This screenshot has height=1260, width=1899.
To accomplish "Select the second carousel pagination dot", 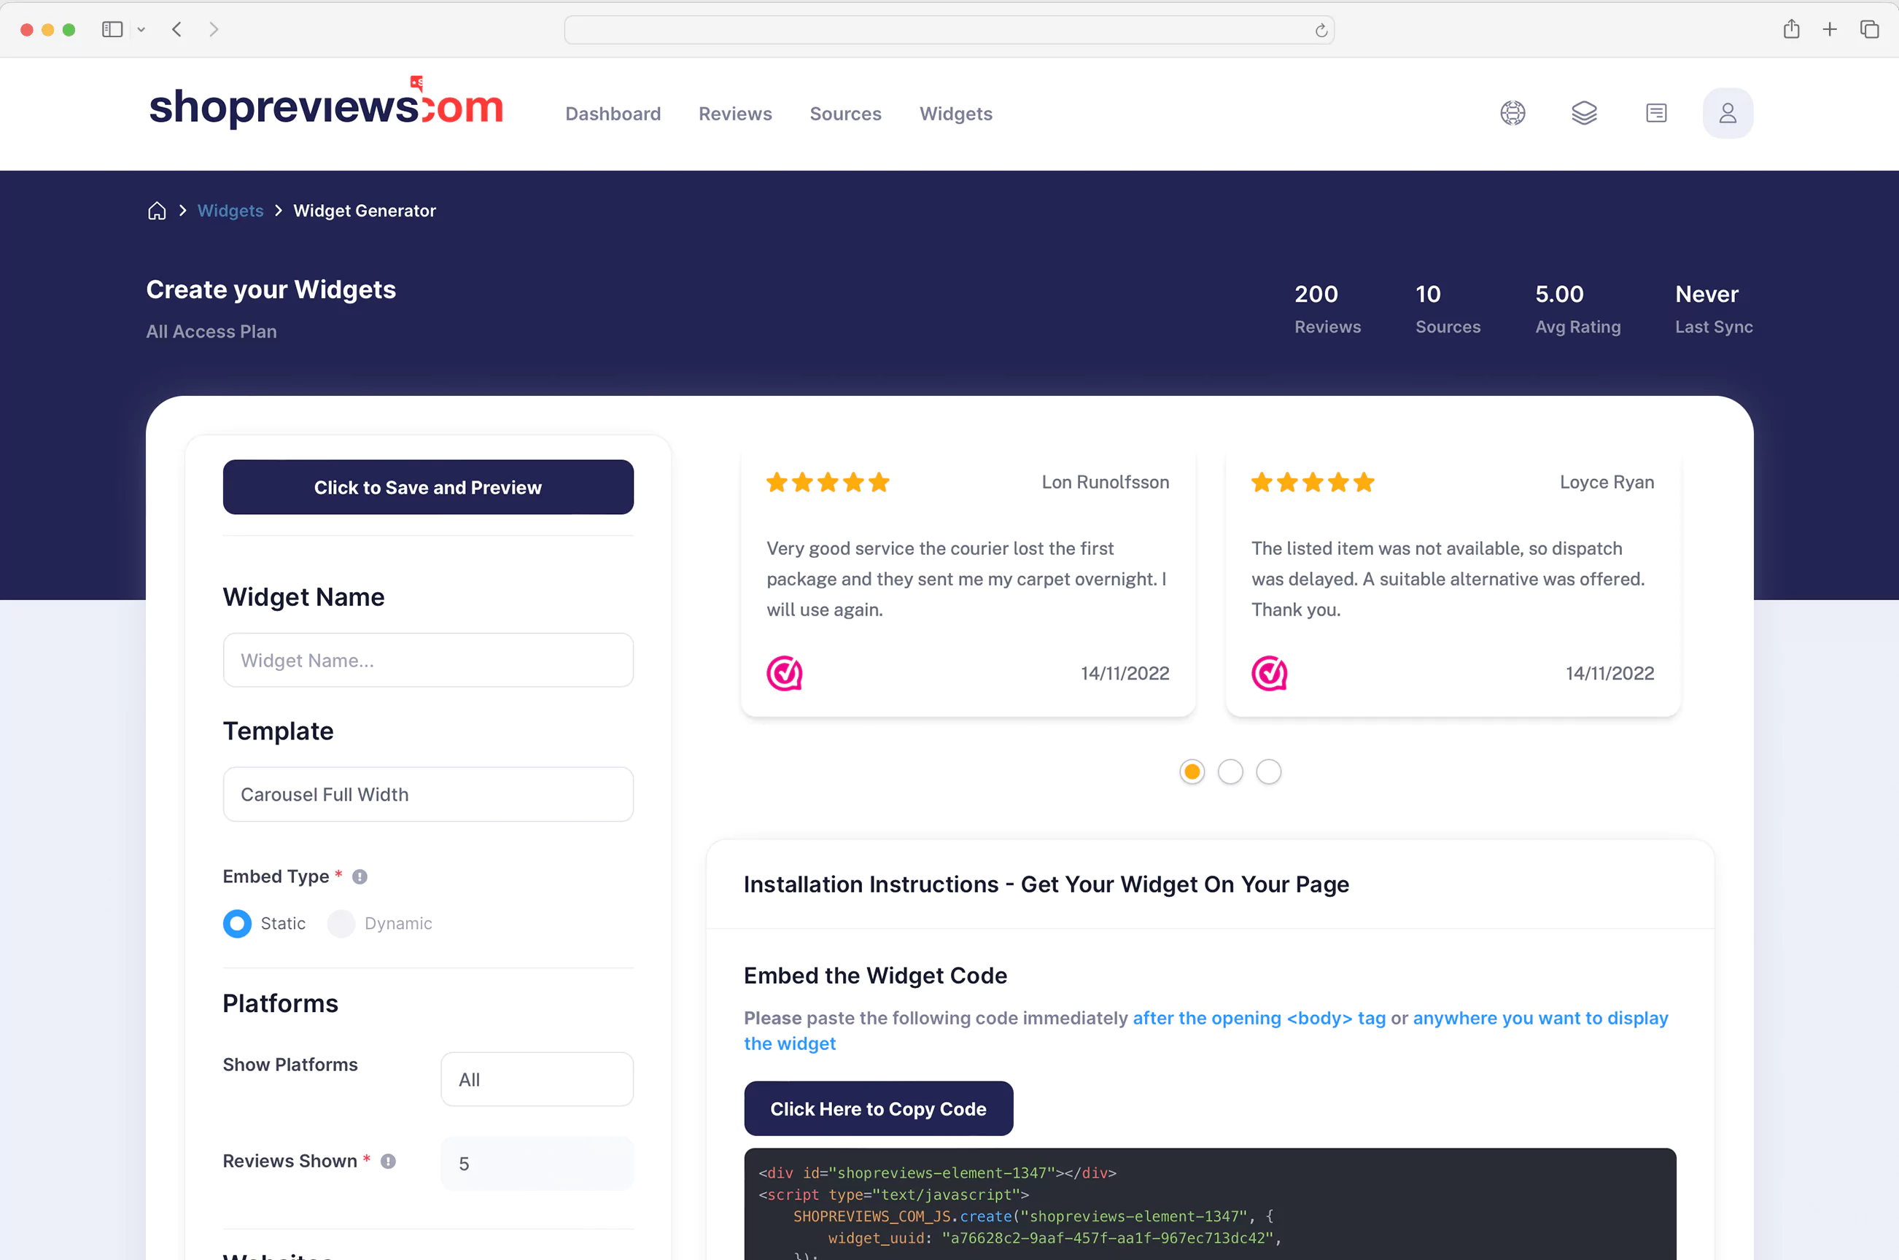I will click(1230, 771).
